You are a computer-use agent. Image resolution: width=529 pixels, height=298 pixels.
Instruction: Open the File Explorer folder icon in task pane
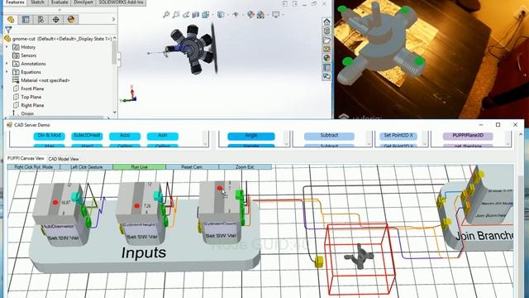click(x=326, y=41)
